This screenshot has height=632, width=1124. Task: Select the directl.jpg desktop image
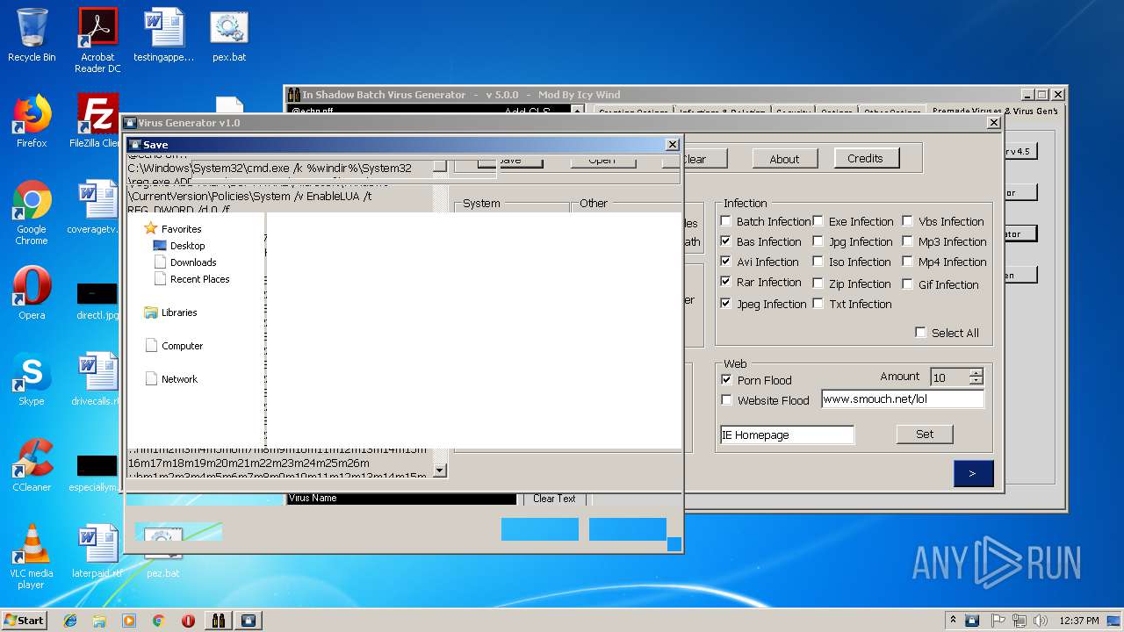tap(97, 300)
